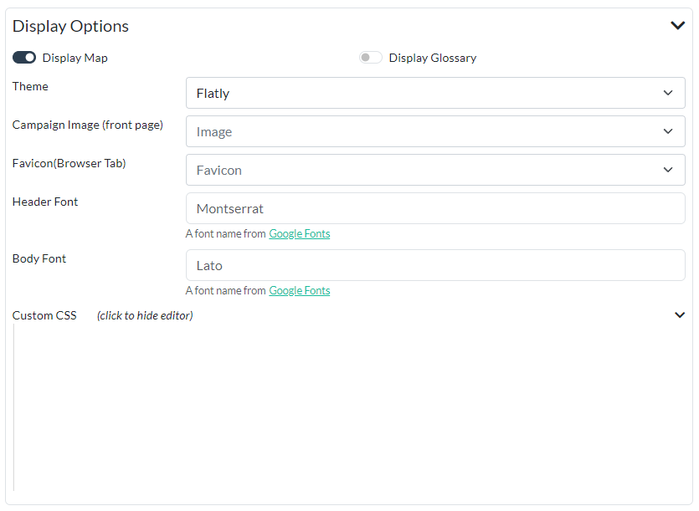
Task: Click the chevron in Campaign Image field
Action: pyautogui.click(x=667, y=131)
